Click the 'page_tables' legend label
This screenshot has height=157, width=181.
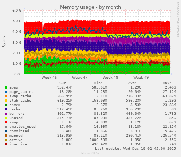point(21,92)
